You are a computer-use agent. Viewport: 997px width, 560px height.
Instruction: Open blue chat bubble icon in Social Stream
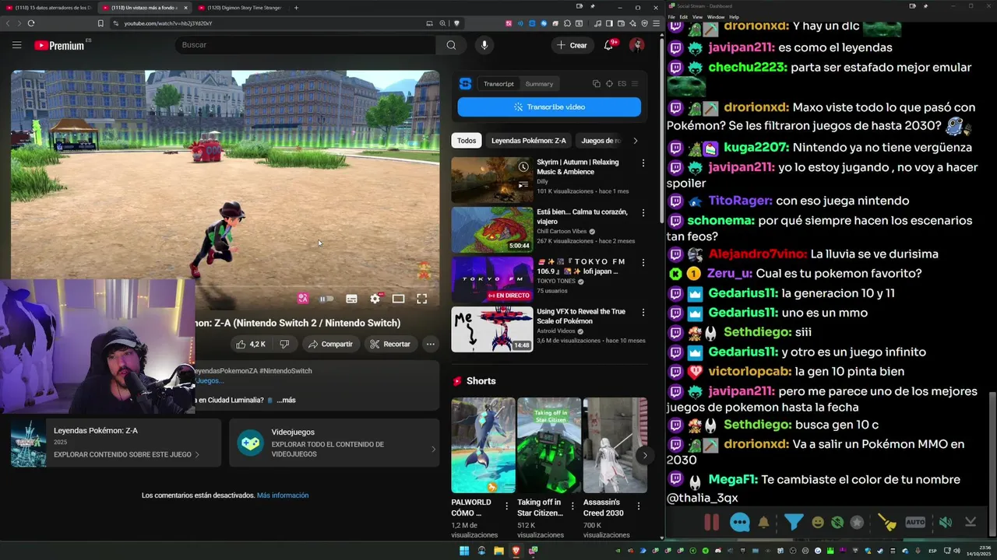point(740,523)
